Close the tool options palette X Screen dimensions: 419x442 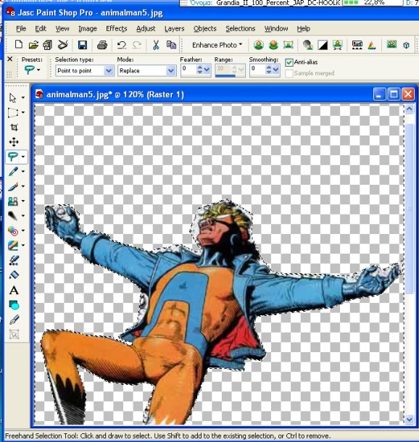pyautogui.click(x=10, y=59)
